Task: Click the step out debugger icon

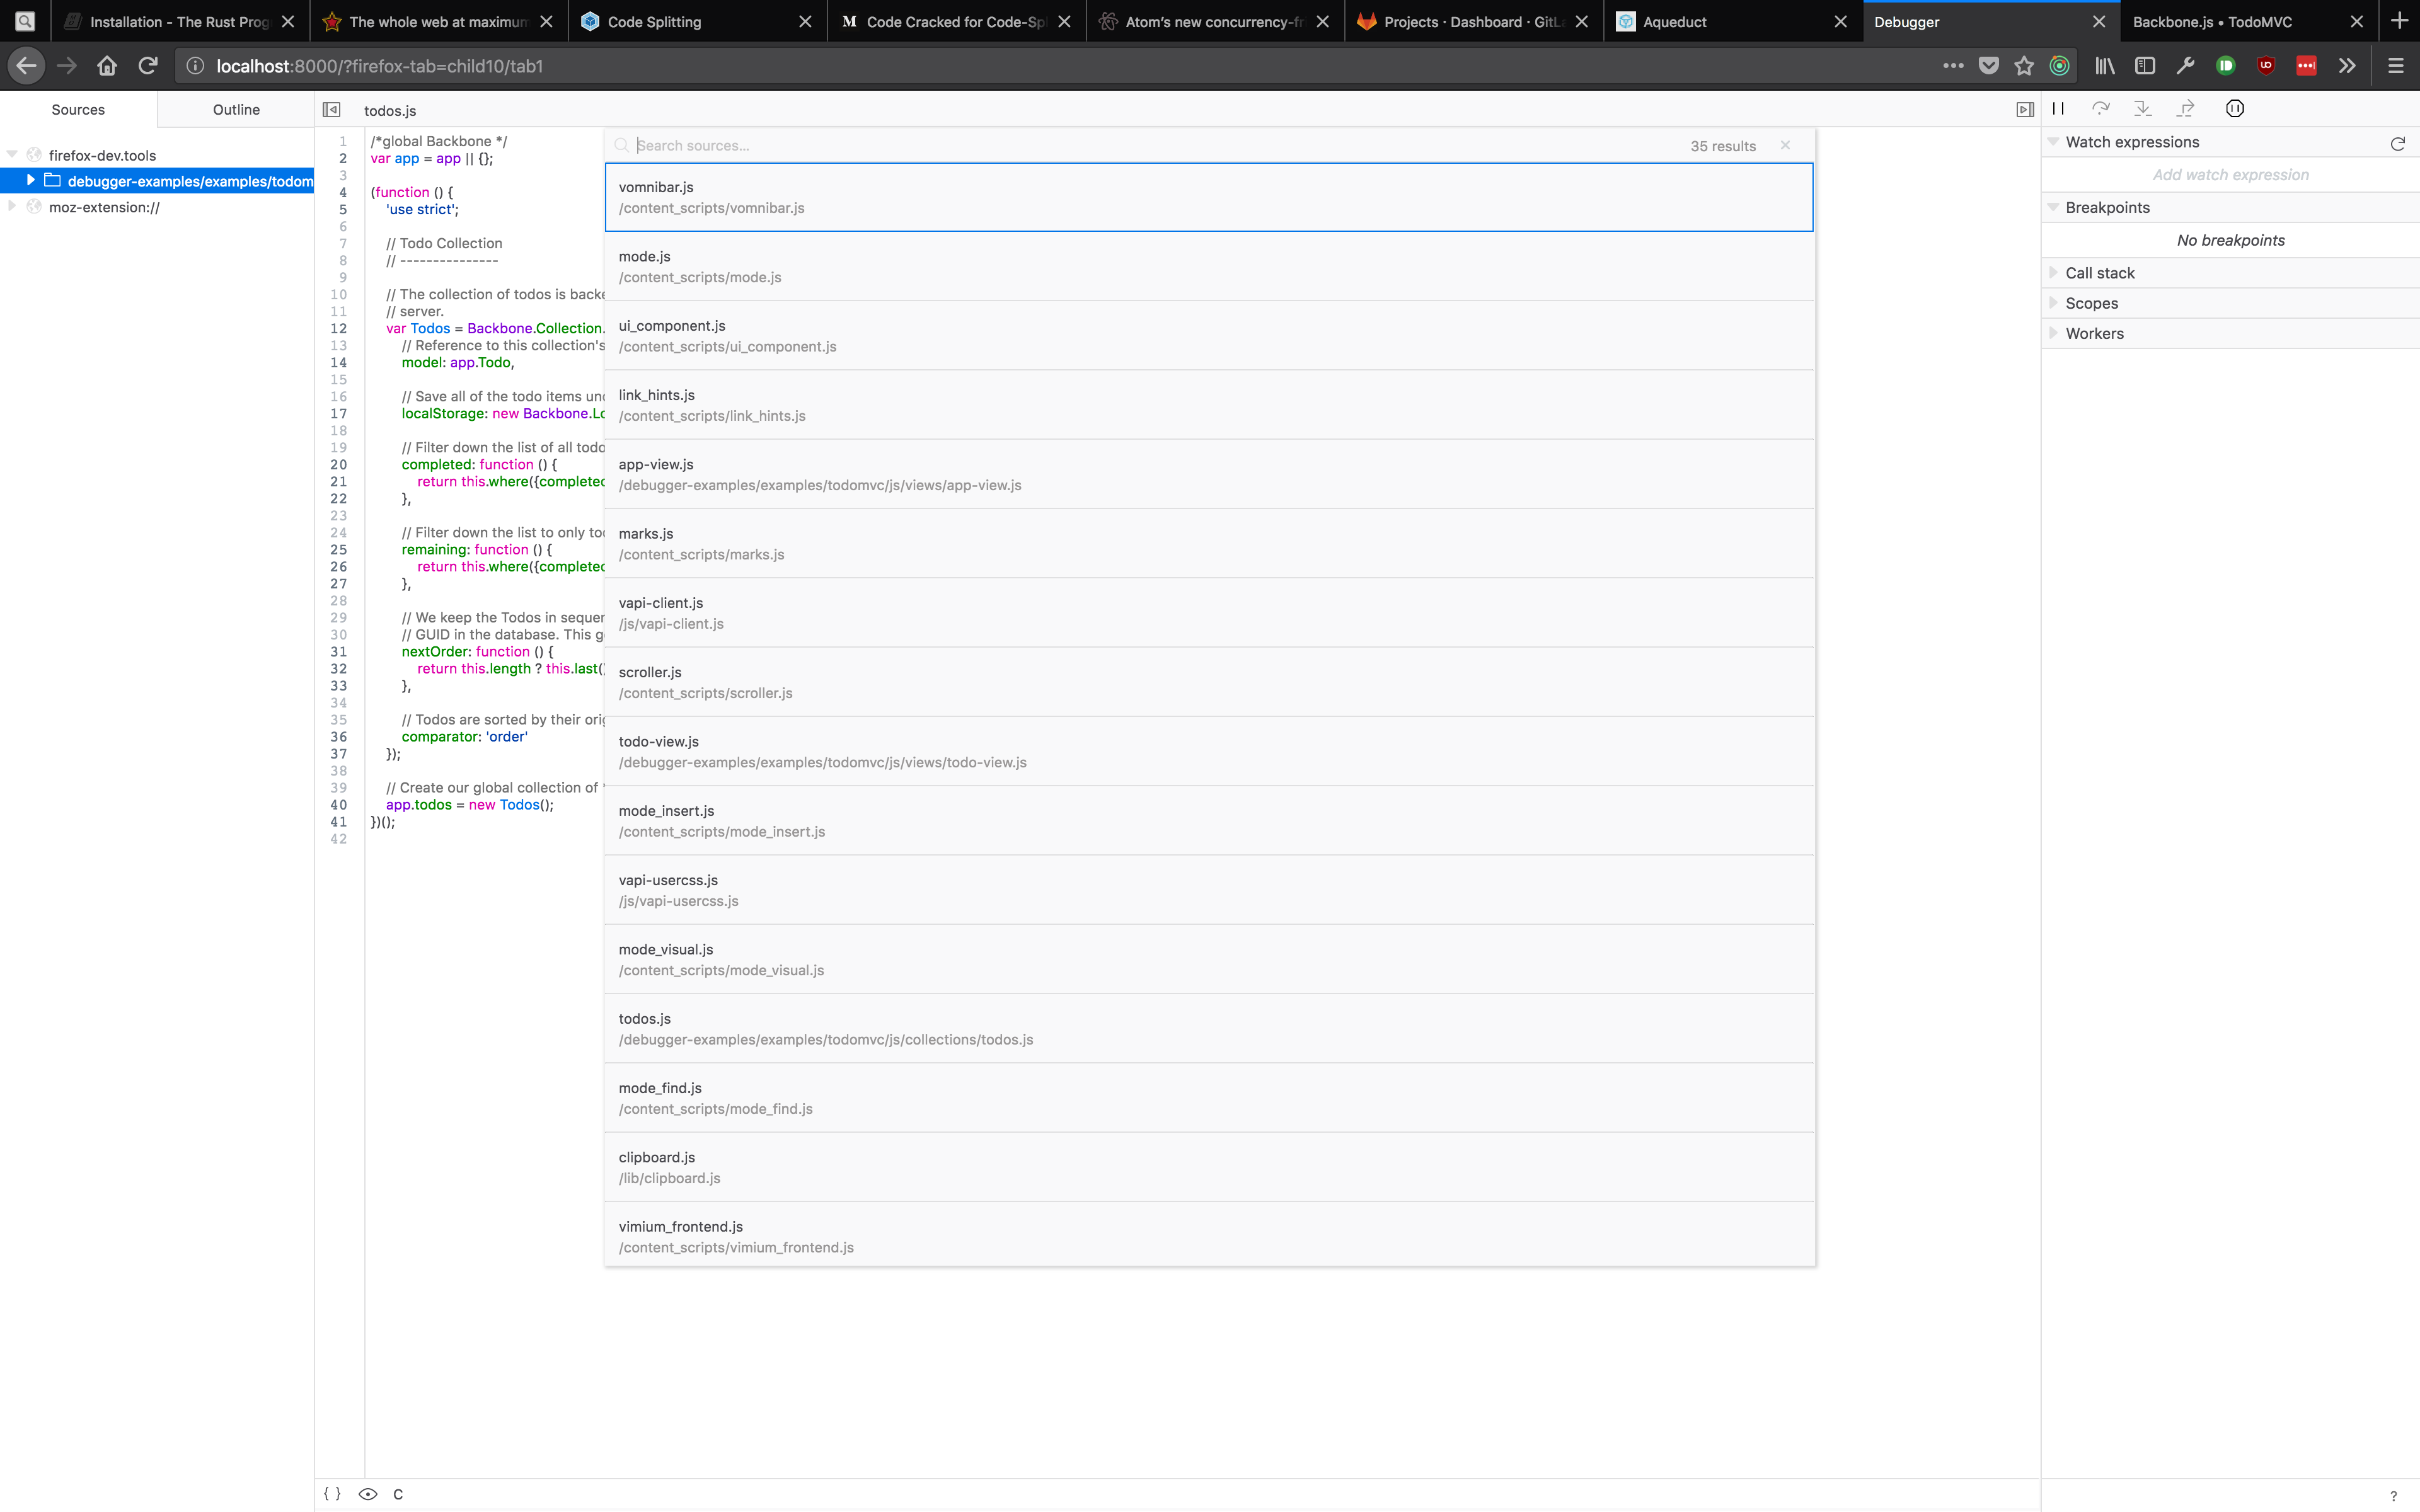Action: [x=2184, y=109]
